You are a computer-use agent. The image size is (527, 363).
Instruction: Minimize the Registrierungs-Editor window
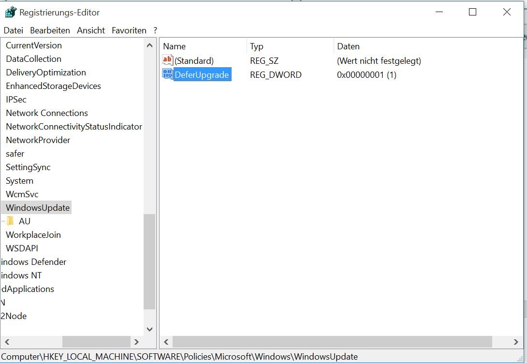coord(439,12)
